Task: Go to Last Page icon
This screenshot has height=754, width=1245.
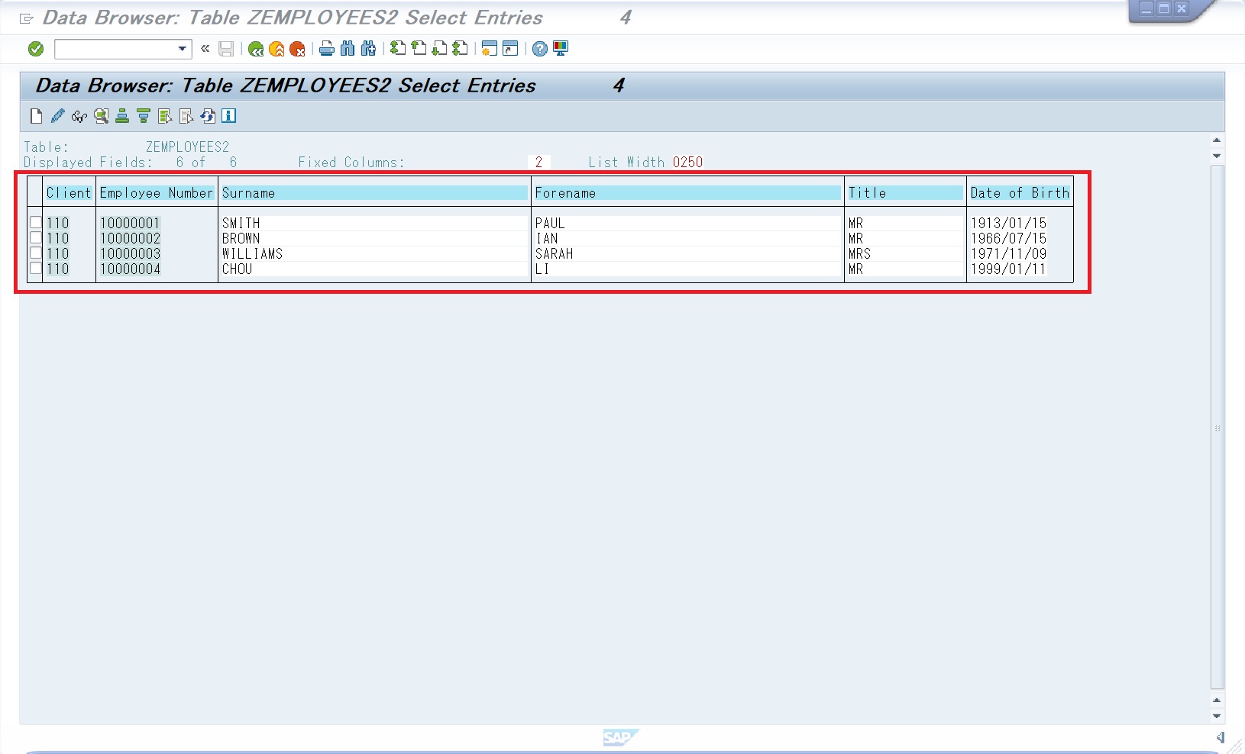Action: point(460,49)
